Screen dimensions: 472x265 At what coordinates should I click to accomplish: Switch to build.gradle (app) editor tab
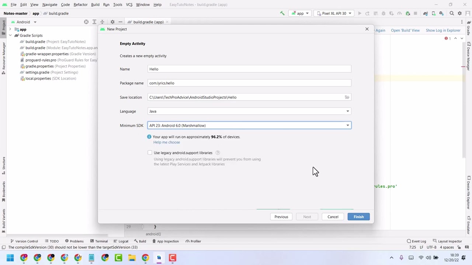pyautogui.click(x=148, y=22)
